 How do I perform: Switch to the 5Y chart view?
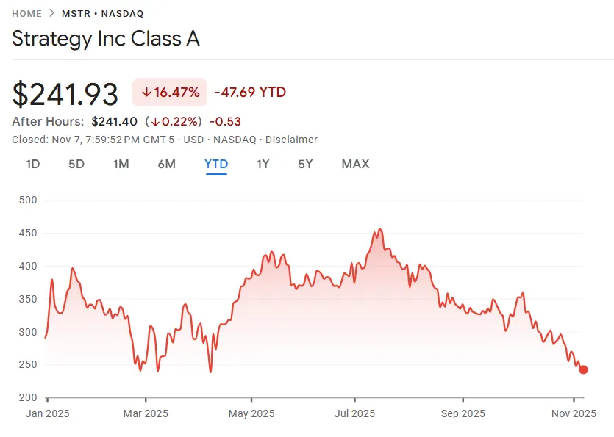(x=306, y=164)
